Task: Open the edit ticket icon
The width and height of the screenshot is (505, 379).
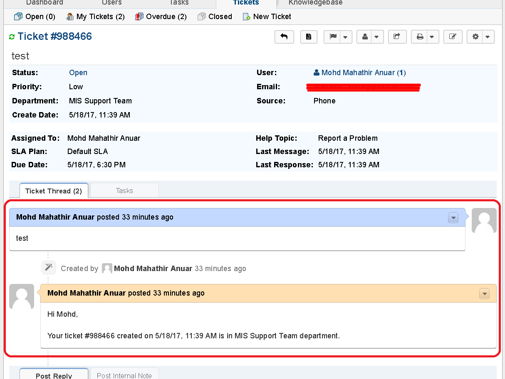Action: click(453, 37)
